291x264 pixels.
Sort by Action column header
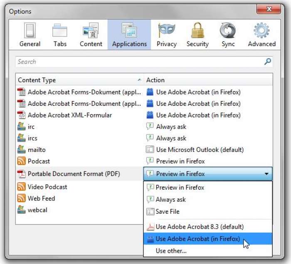coord(208,80)
